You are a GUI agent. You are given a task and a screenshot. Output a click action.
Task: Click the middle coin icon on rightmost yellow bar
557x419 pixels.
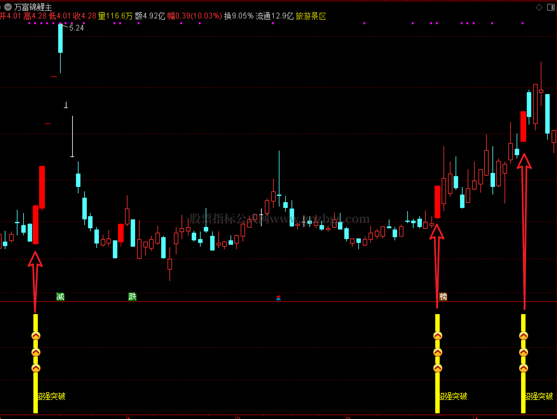coord(524,352)
